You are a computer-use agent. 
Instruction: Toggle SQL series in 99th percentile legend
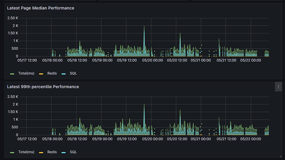(x=73, y=152)
